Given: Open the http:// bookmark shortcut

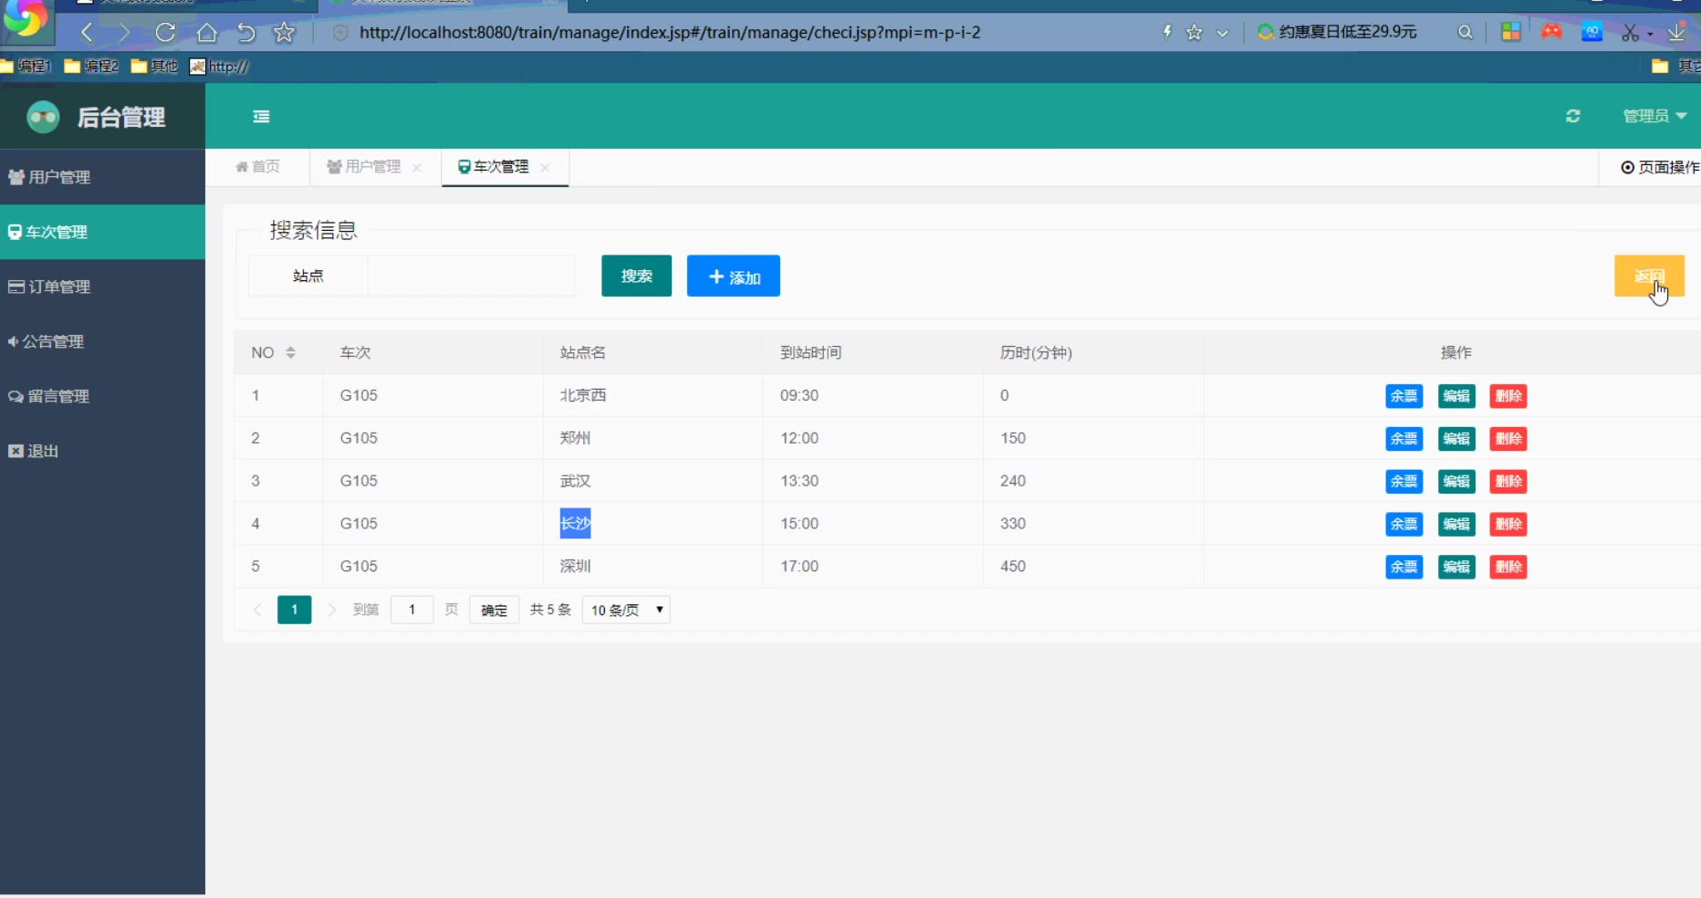Looking at the screenshot, I should point(219,67).
